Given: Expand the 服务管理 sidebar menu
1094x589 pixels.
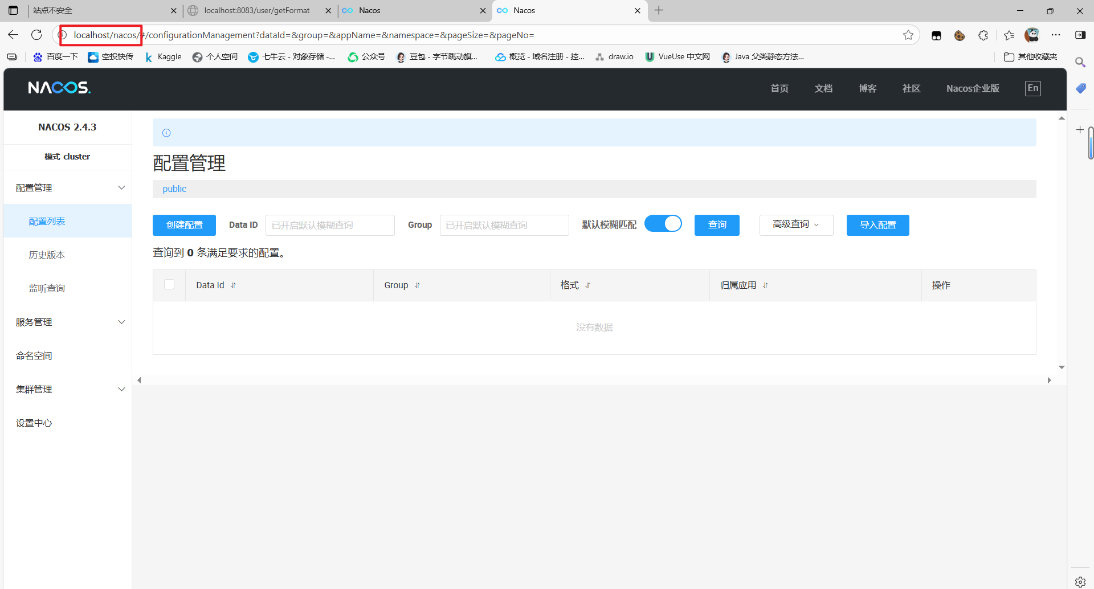Looking at the screenshot, I should (x=68, y=322).
